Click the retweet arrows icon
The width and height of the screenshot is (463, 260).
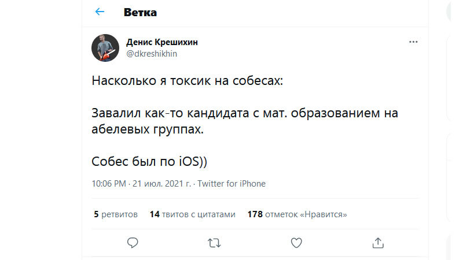pyautogui.click(x=214, y=243)
